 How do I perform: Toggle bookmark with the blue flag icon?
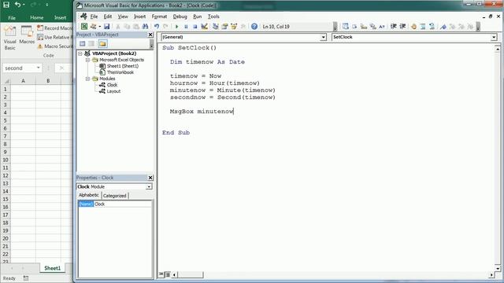pos(443,27)
